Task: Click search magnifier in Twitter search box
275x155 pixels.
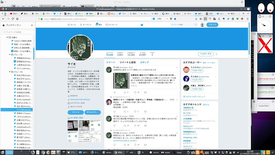Action: [x=196, y=25]
